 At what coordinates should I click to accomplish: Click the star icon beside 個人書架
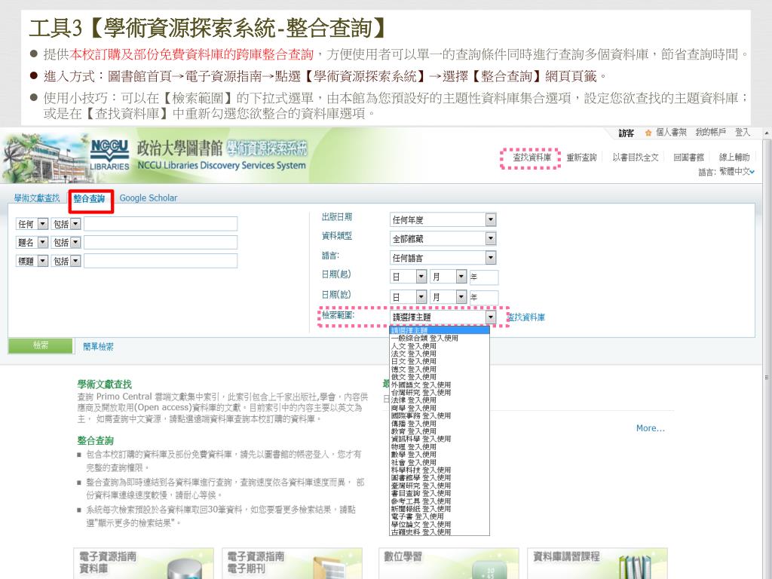(648, 133)
